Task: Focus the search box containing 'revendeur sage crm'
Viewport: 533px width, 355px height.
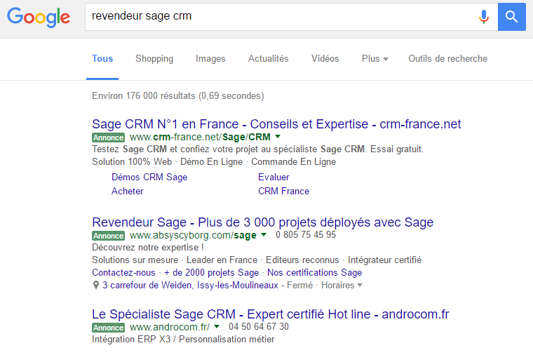Action: (x=291, y=17)
